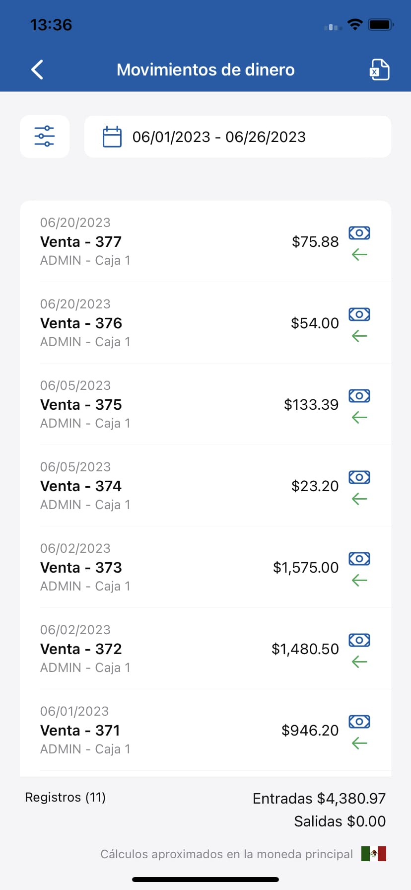The width and height of the screenshot is (411, 890).
Task: Tap the Entradas $4,380.97 total
Action: tap(319, 799)
